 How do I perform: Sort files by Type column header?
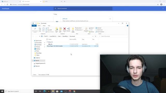coord(83,39)
